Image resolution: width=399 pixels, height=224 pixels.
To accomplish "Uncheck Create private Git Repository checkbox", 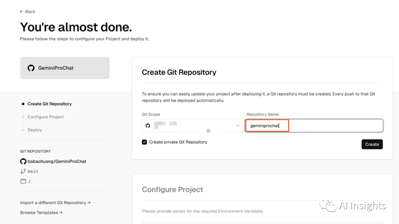I will [144, 142].
